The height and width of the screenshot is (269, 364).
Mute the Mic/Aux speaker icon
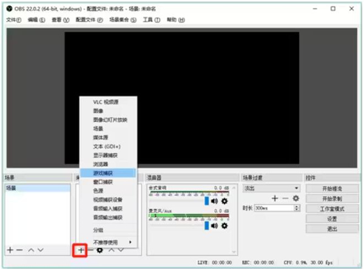click(214, 225)
